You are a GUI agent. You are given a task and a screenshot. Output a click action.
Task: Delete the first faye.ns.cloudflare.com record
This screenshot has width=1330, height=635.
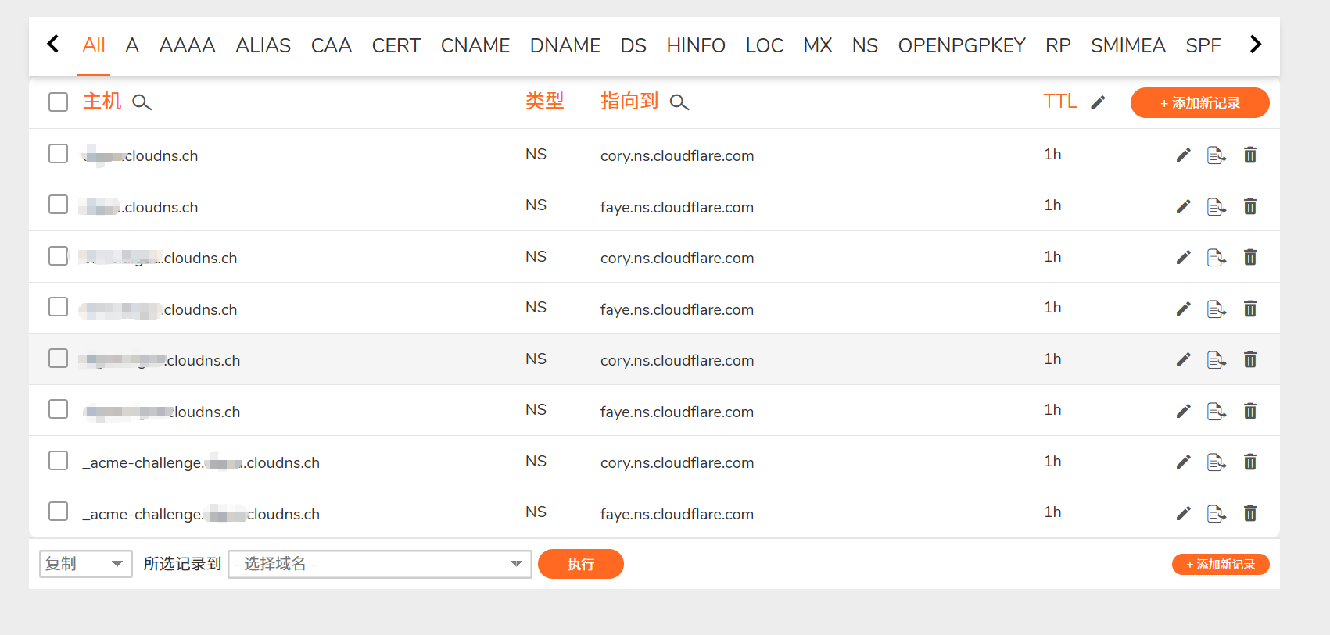point(1249,207)
